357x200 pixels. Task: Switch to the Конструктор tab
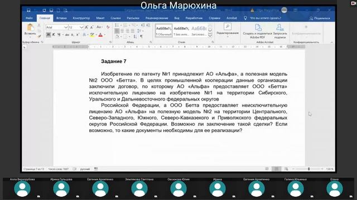point(81,18)
